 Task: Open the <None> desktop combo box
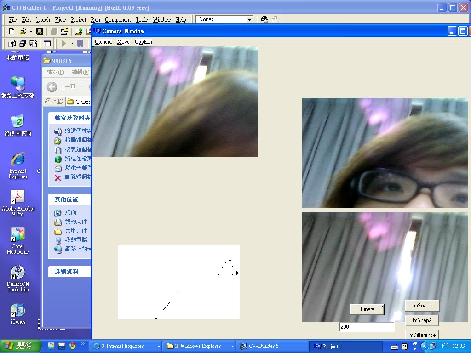click(x=224, y=19)
